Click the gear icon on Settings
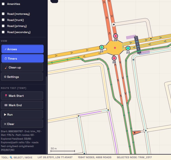This screenshot has width=171, height=160. (5, 77)
